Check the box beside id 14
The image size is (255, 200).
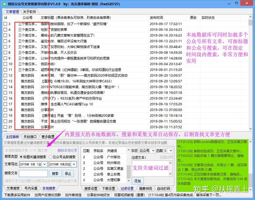coord(5,87)
